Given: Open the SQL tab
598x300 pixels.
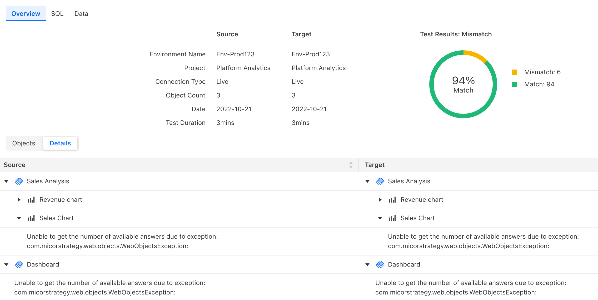Looking at the screenshot, I should [x=57, y=14].
